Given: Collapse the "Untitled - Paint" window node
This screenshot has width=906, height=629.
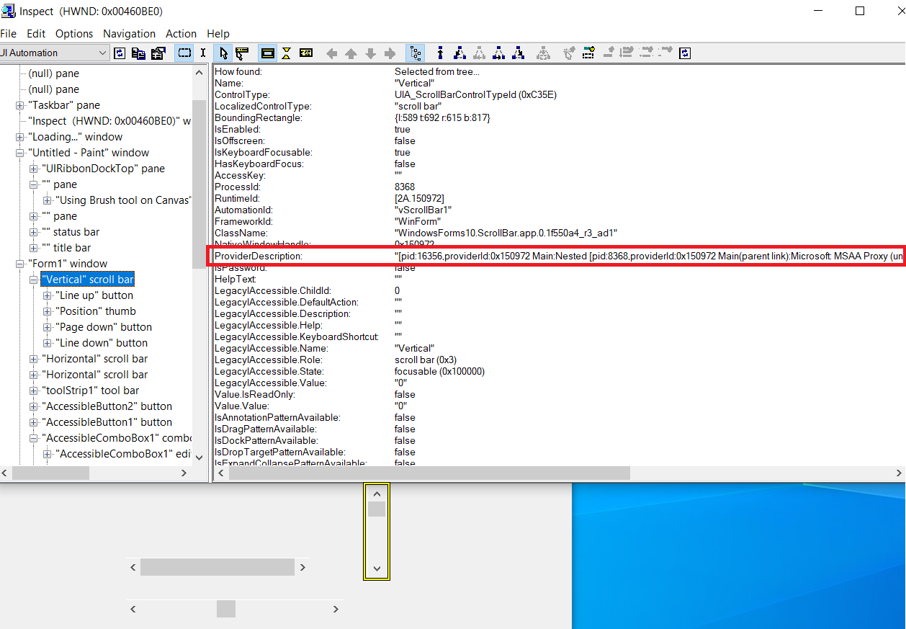Looking at the screenshot, I should 19,153.
